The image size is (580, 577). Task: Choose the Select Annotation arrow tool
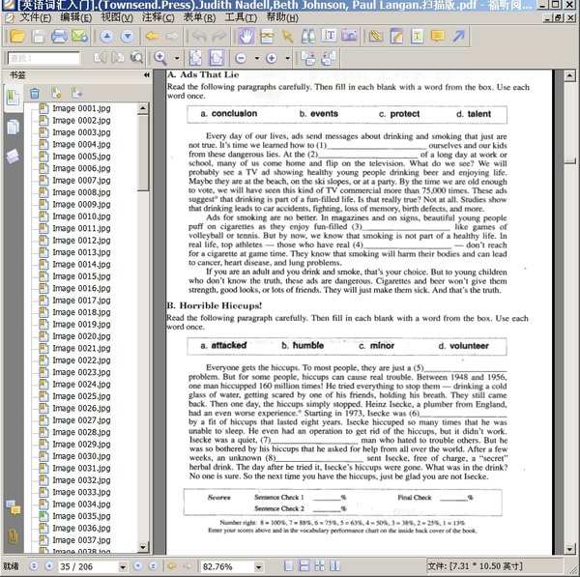[287, 37]
